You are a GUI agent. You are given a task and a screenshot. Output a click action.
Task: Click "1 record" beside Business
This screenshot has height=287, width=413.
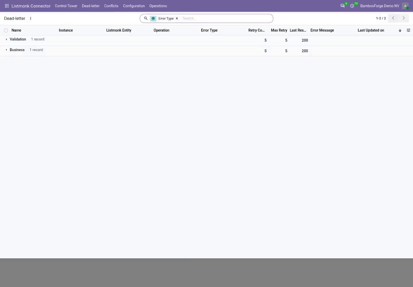click(36, 50)
